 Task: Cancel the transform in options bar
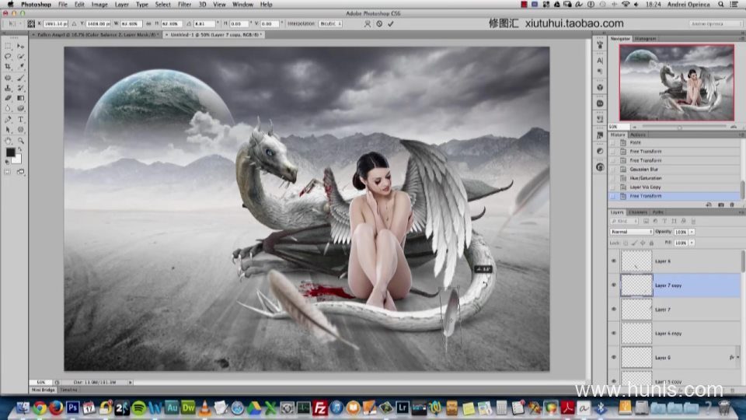(379, 24)
